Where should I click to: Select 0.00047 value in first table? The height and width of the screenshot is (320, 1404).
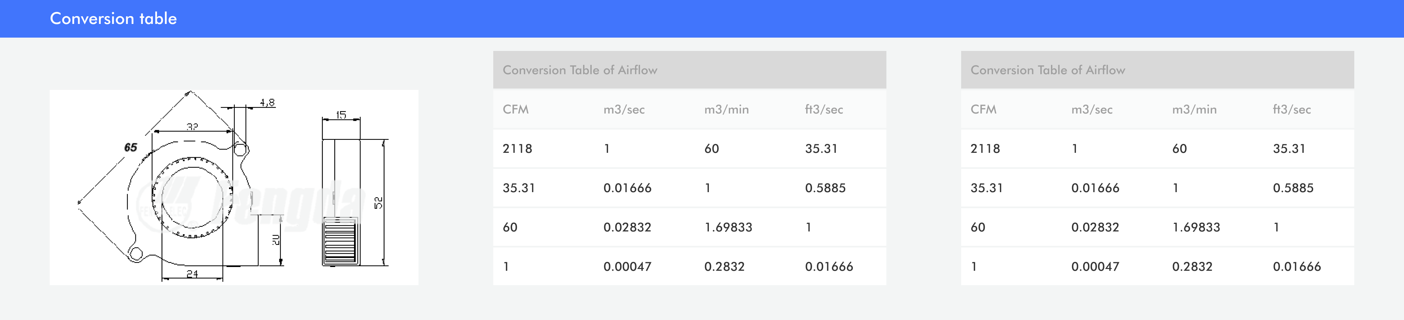point(627,267)
